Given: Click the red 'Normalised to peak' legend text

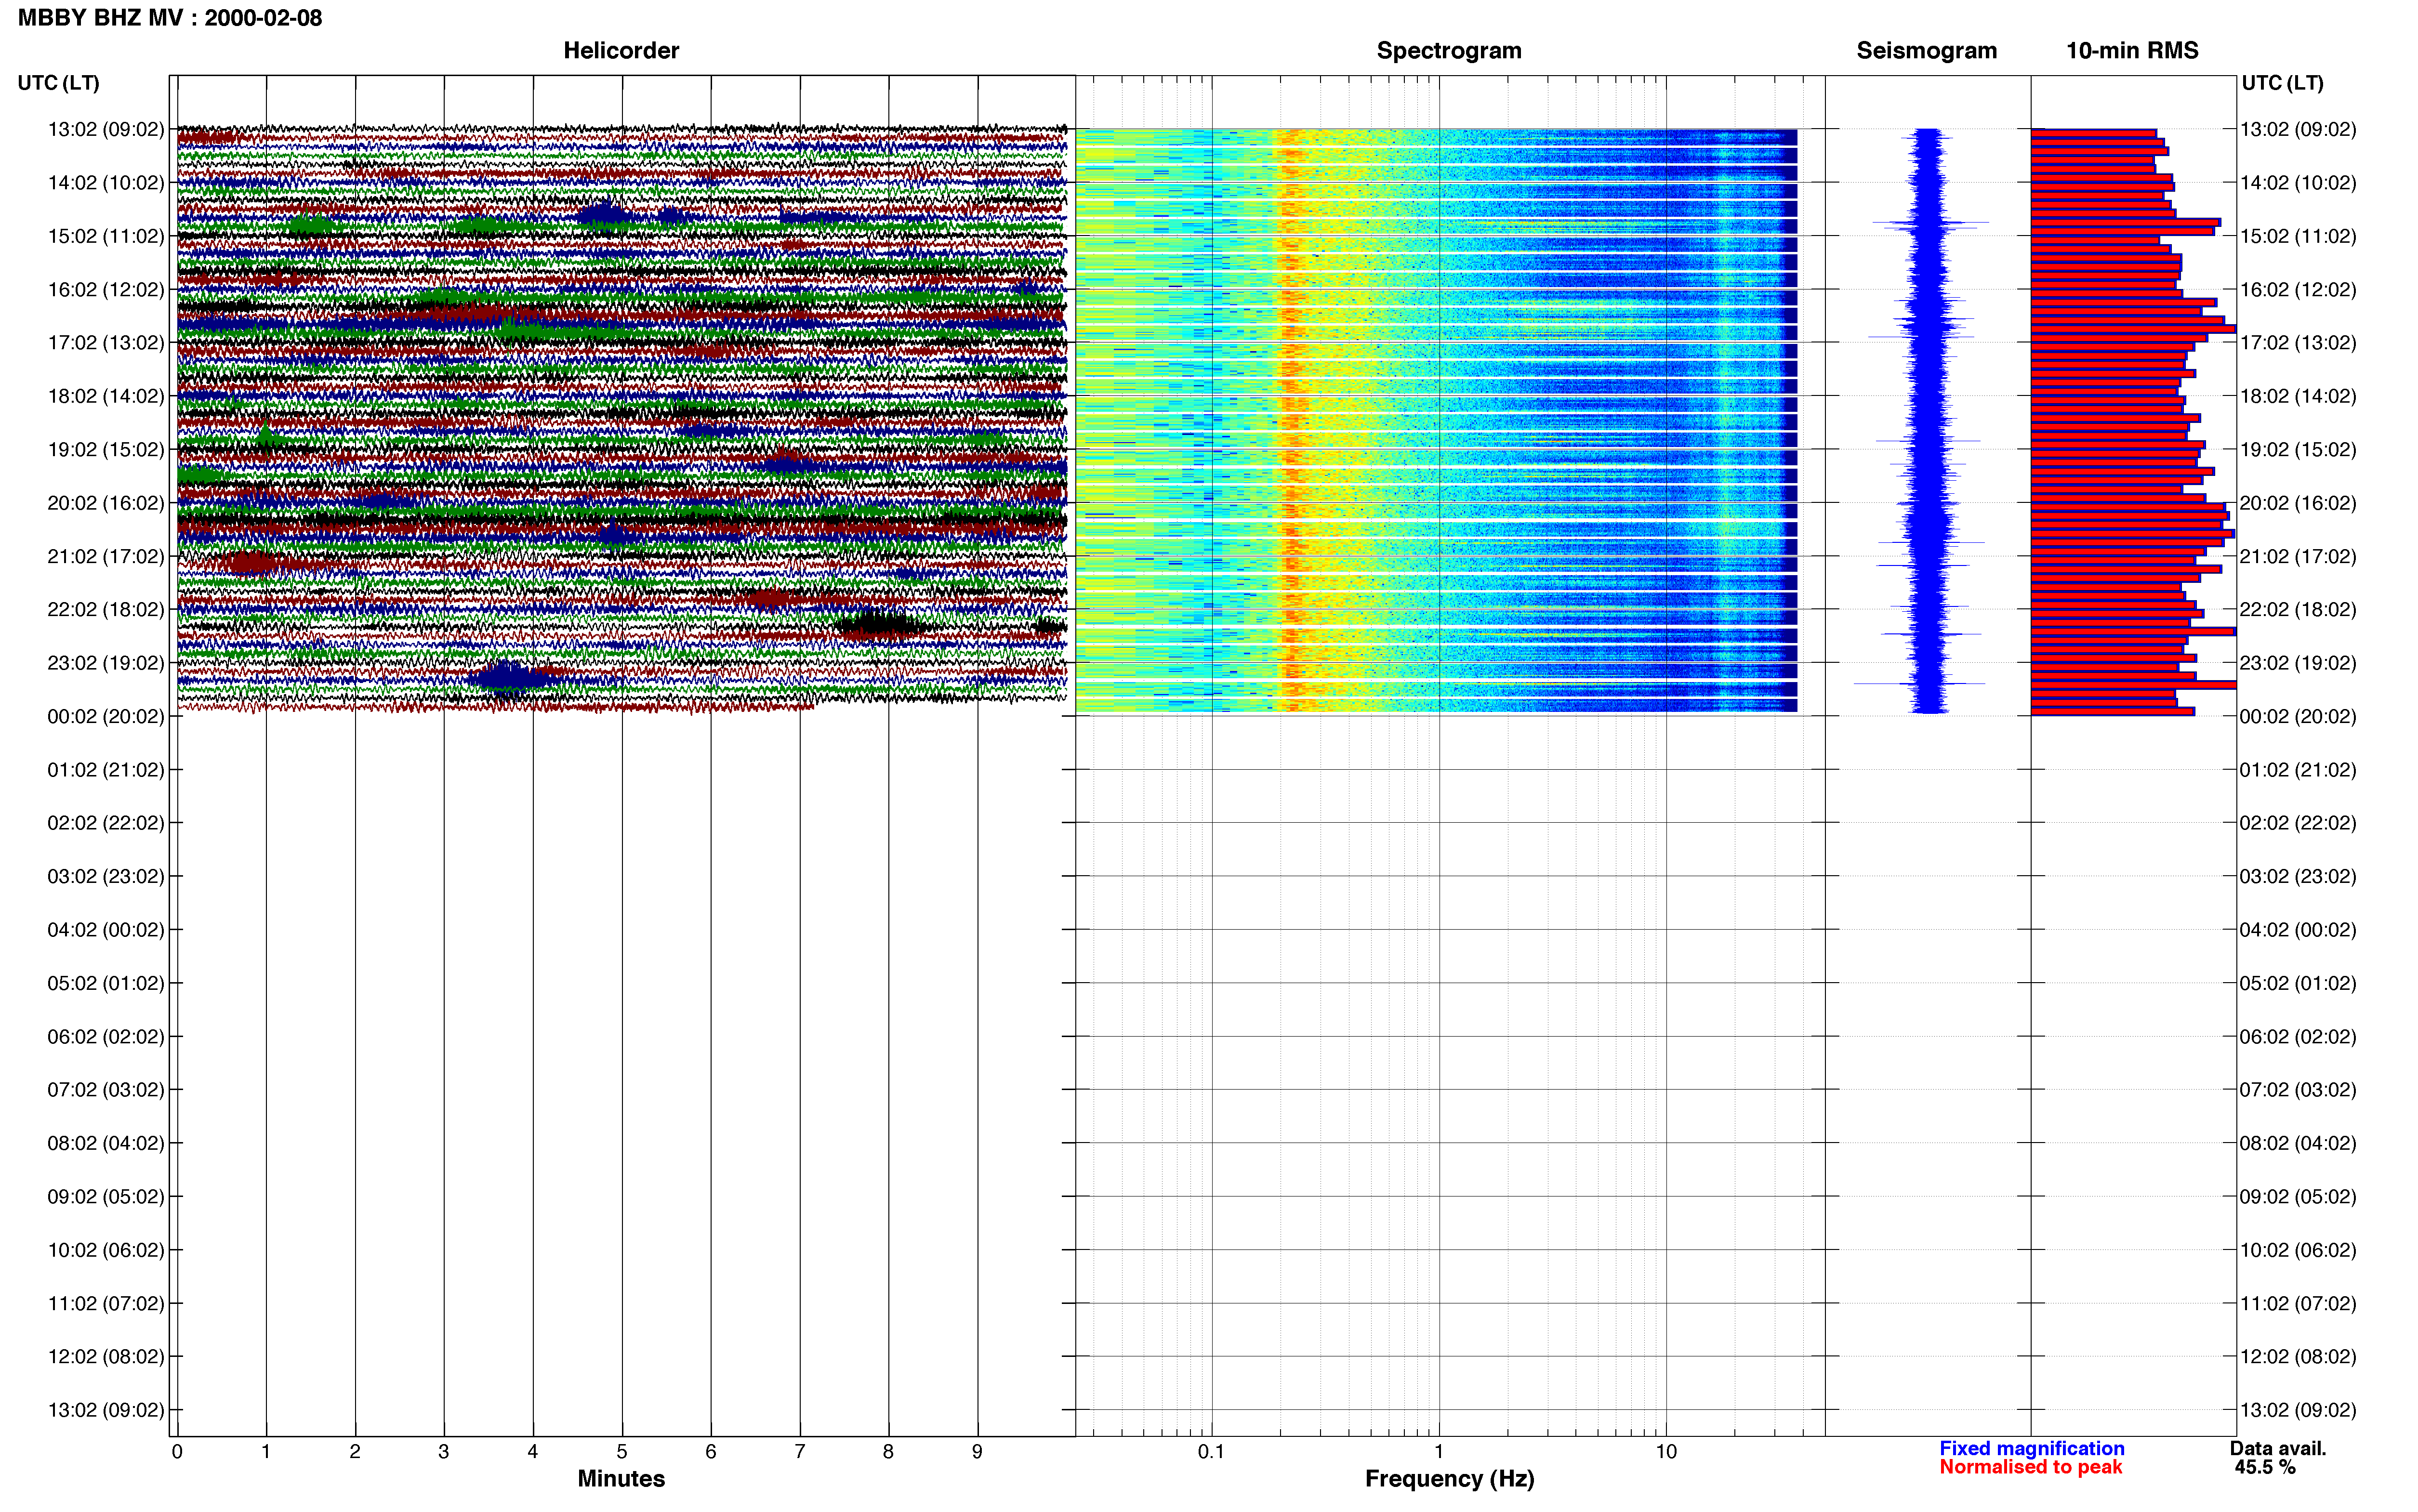Looking at the screenshot, I should click(x=2031, y=1468).
